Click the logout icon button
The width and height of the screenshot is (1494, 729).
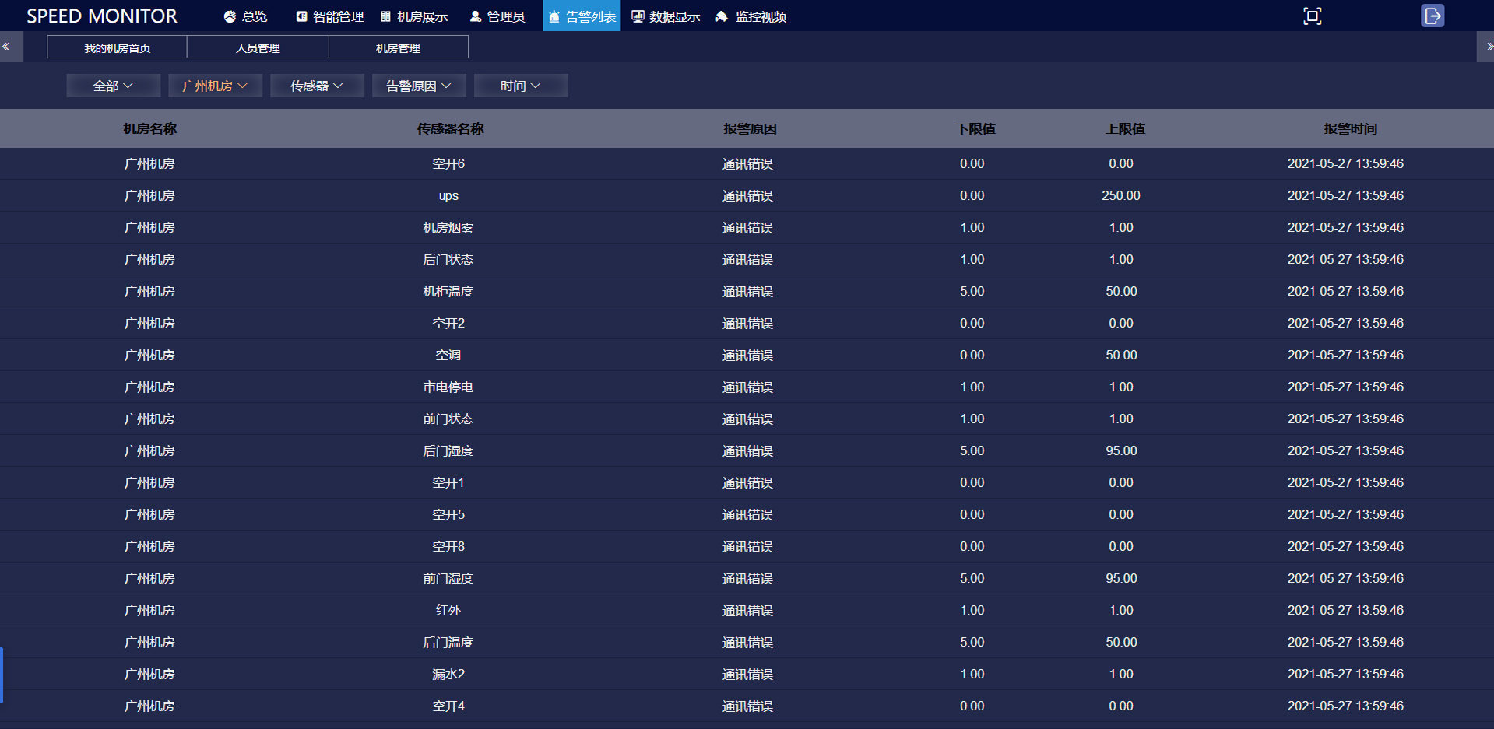[x=1432, y=16]
